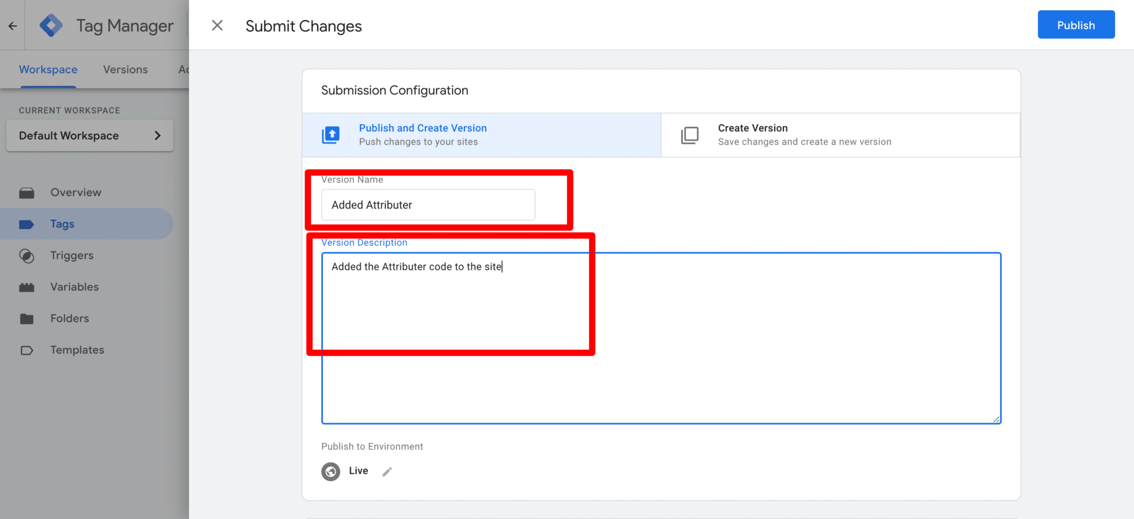
Task: Click the back arrow beside Tag Manager
Action: coord(12,25)
